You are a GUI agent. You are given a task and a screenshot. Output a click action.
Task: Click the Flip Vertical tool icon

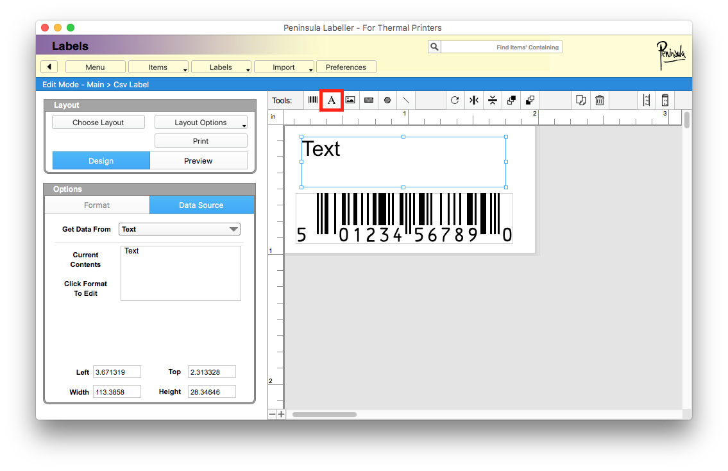[493, 100]
